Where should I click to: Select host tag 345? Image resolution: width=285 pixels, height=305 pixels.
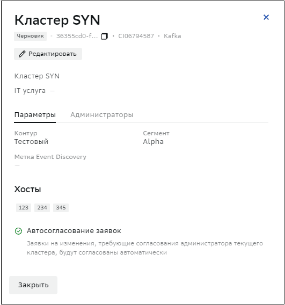pos(61,208)
